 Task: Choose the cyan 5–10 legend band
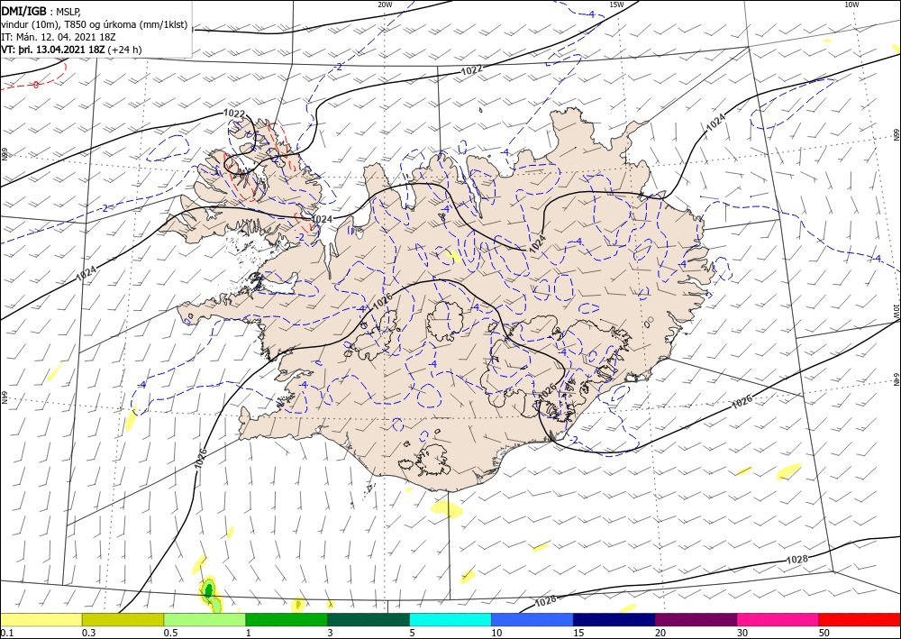click(450, 619)
